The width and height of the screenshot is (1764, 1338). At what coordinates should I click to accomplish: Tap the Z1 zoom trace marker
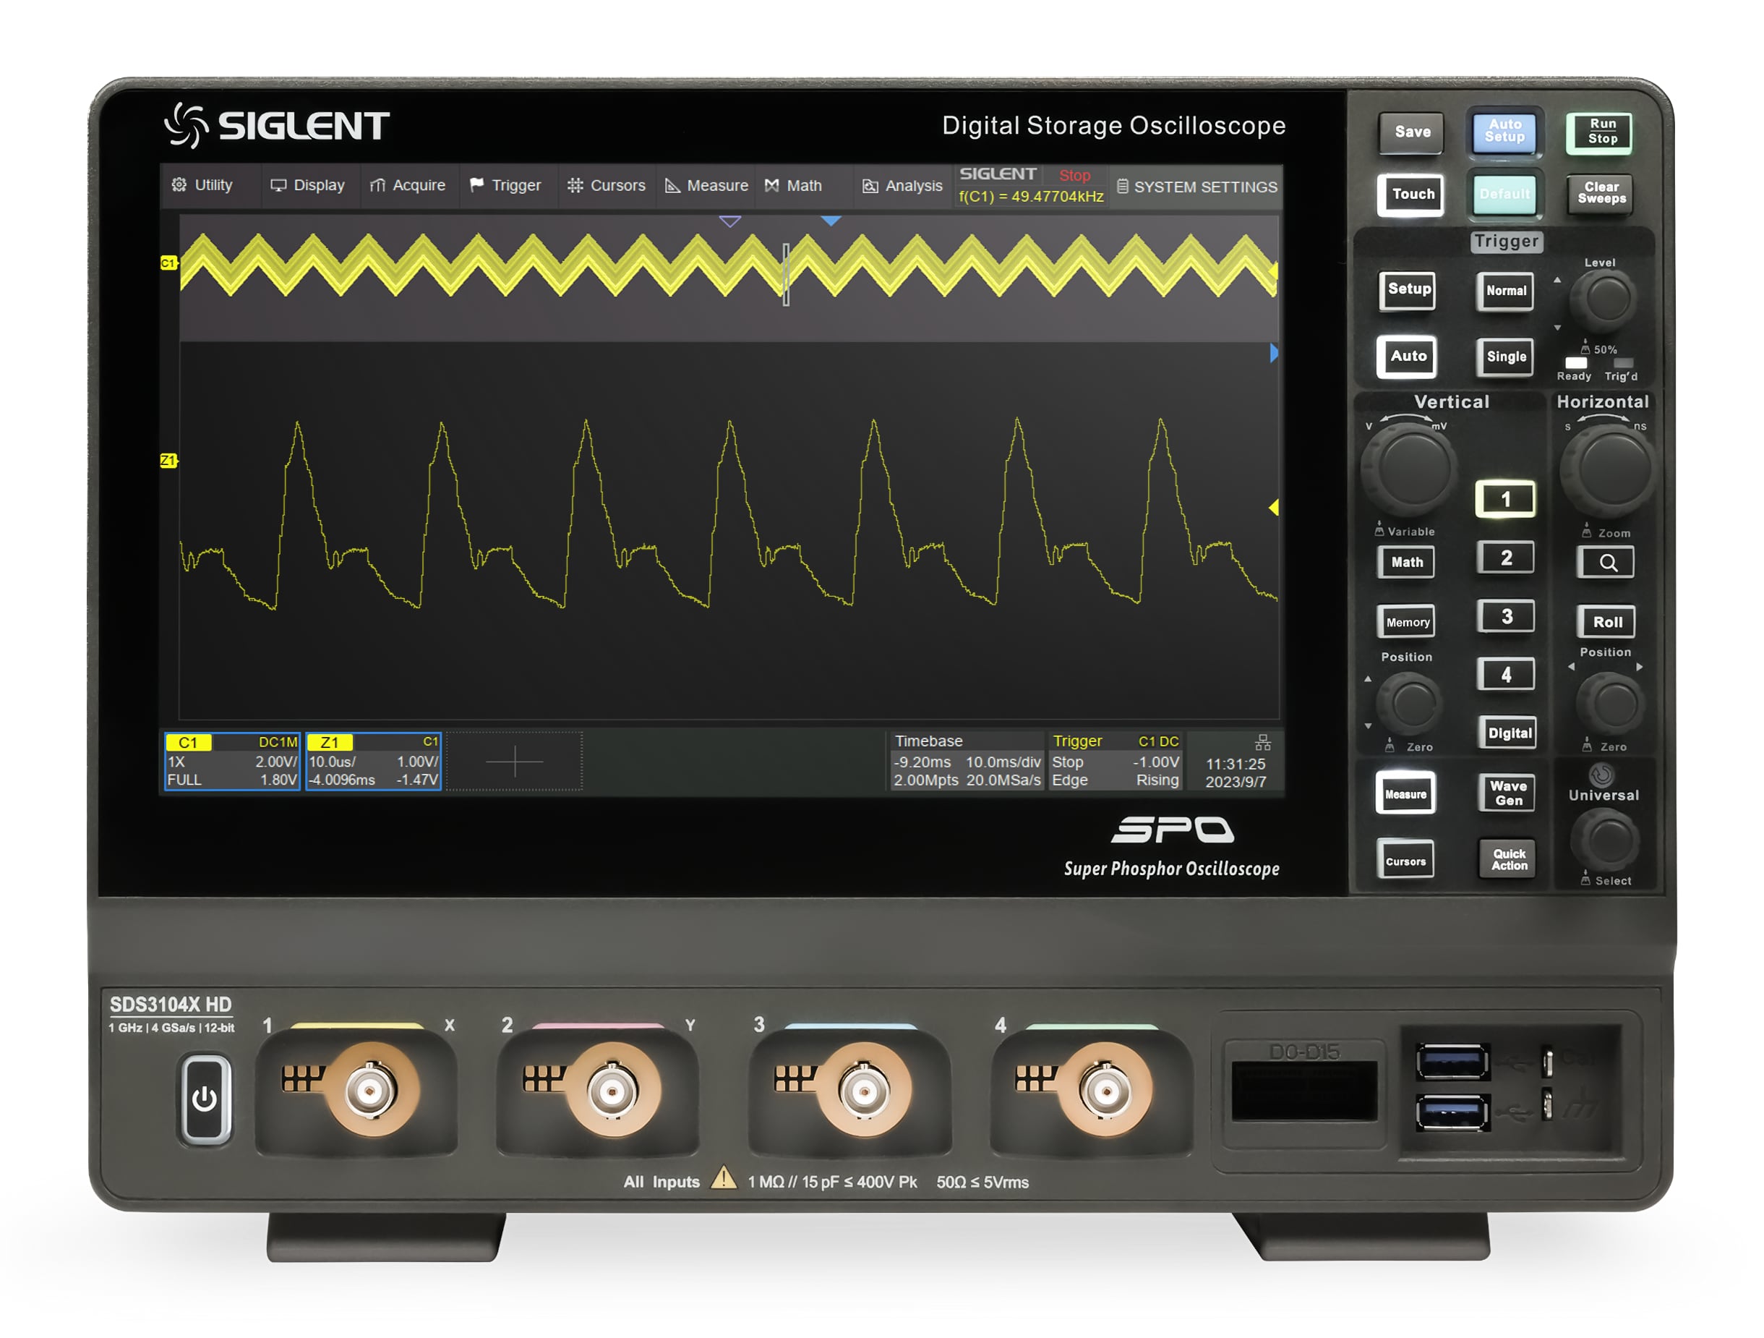[168, 461]
